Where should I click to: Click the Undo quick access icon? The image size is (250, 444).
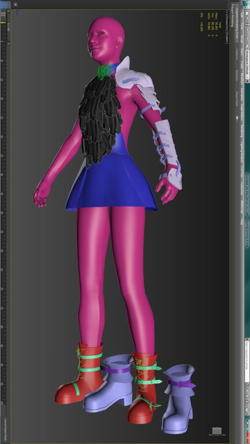(247, 30)
